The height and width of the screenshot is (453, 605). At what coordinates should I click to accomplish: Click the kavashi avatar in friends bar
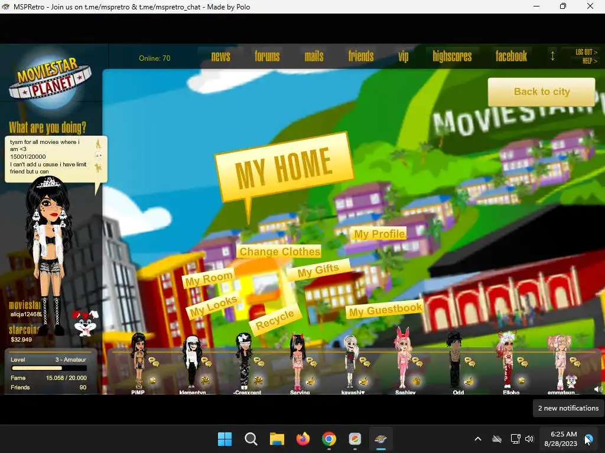350,362
